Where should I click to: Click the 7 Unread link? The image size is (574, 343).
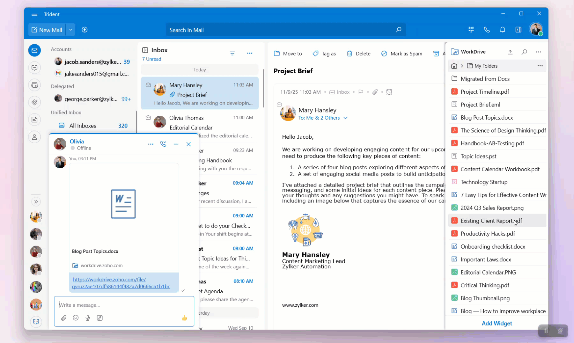point(152,59)
